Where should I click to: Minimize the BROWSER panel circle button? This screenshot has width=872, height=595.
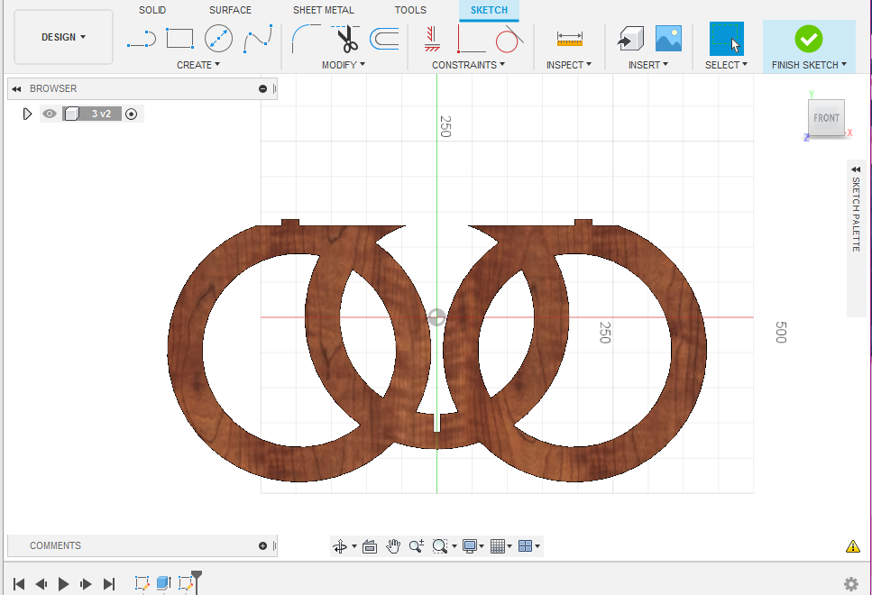point(262,89)
